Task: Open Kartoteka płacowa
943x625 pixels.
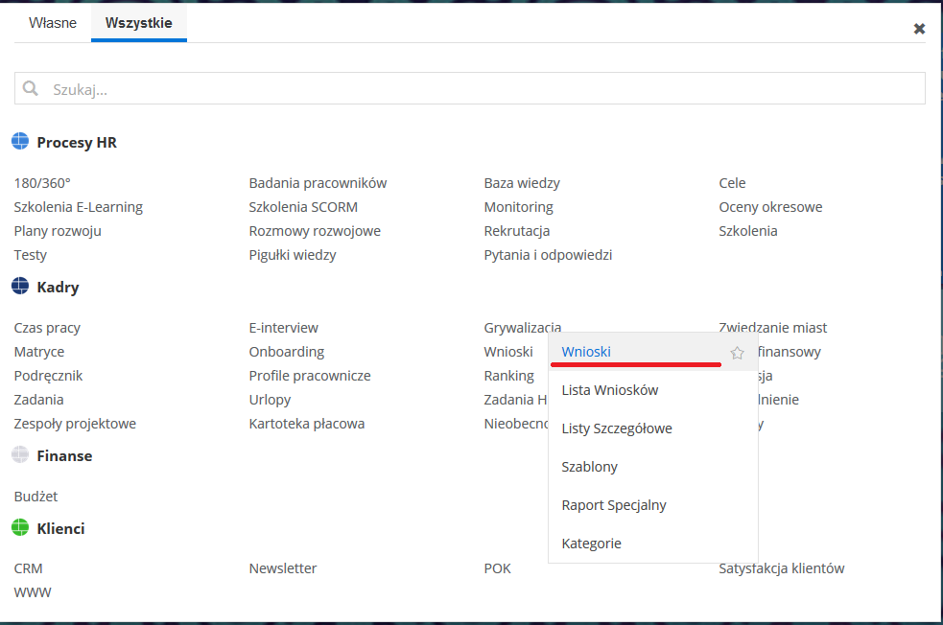Action: coord(307,425)
